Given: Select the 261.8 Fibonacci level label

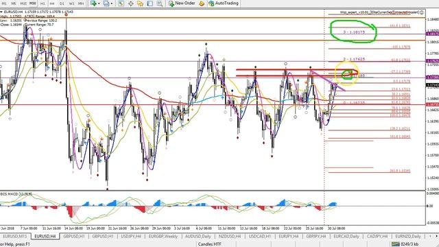Looking at the screenshot, I should [x=400, y=171].
